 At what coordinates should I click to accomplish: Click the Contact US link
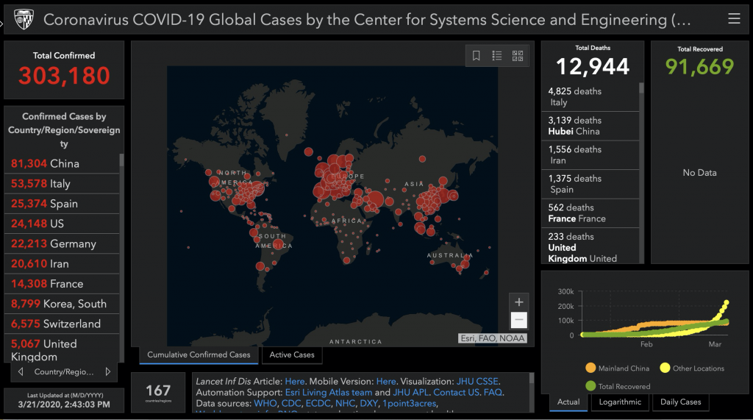point(456,392)
